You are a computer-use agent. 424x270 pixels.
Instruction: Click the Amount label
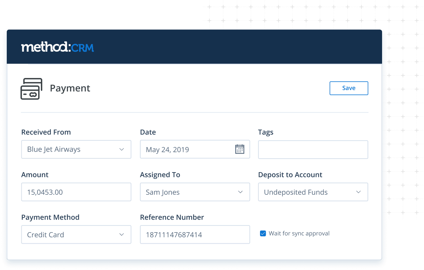coord(35,175)
